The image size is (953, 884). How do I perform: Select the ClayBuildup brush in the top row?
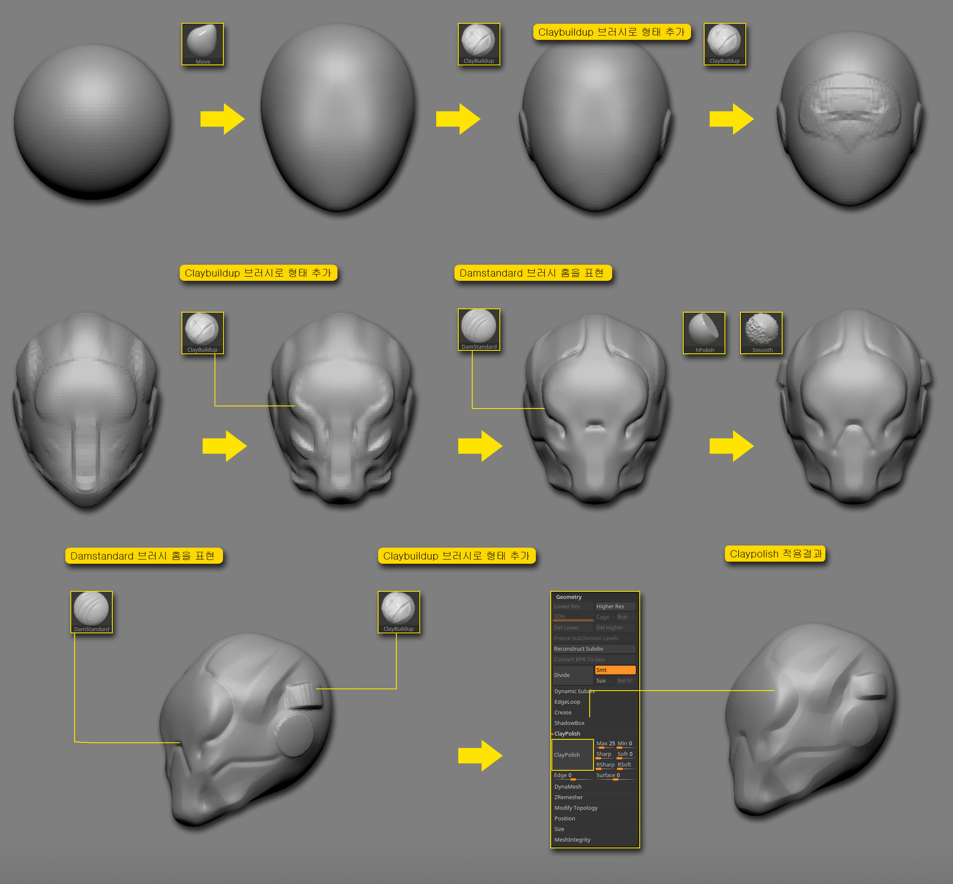tap(479, 43)
